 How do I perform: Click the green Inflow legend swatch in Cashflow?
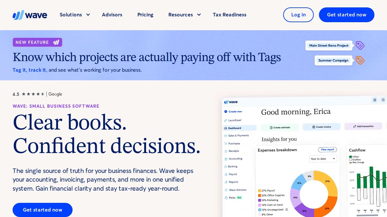pos(351,157)
